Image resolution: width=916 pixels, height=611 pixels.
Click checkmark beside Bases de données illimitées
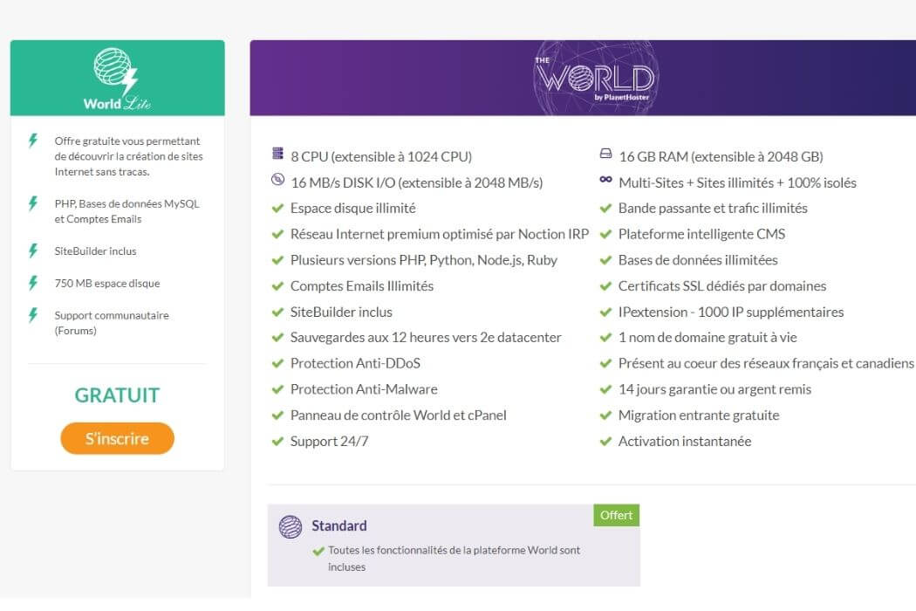pyautogui.click(x=605, y=260)
